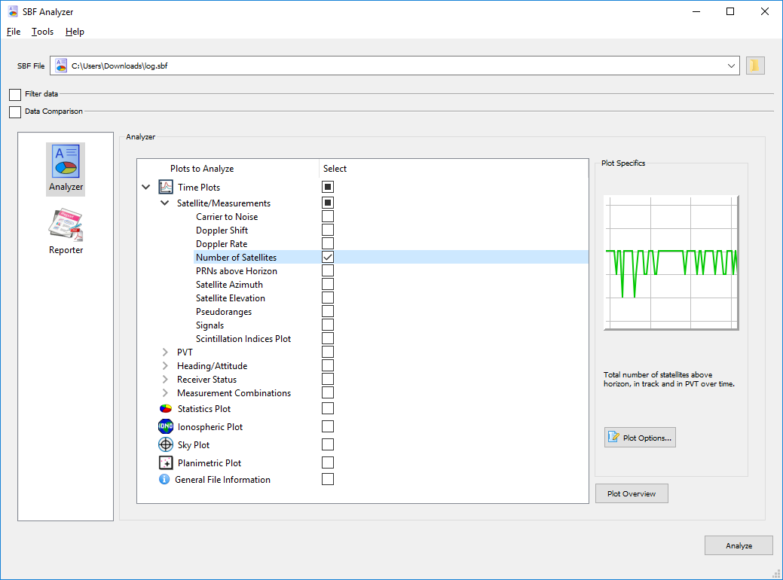
Task: Tick the Doppler Shift checkbox
Action: [x=328, y=230]
